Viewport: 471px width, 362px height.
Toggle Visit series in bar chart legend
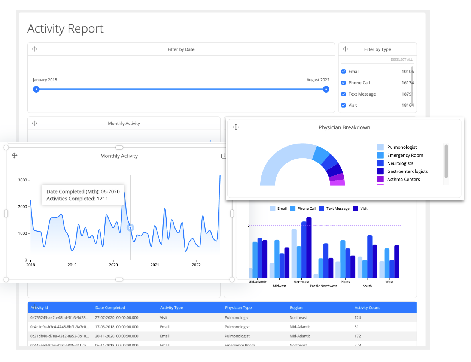(360, 209)
